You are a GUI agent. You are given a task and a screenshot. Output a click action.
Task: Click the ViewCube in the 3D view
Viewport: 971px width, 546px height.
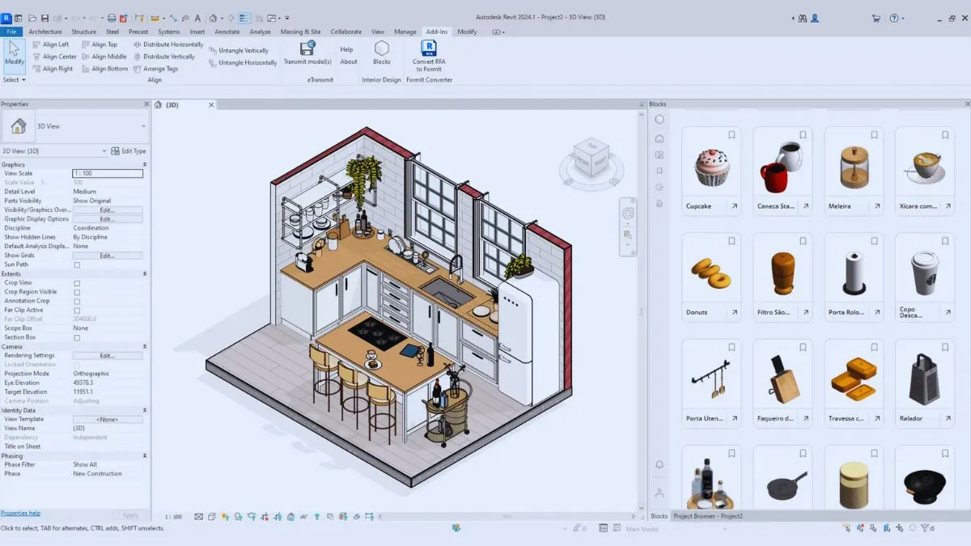click(590, 159)
